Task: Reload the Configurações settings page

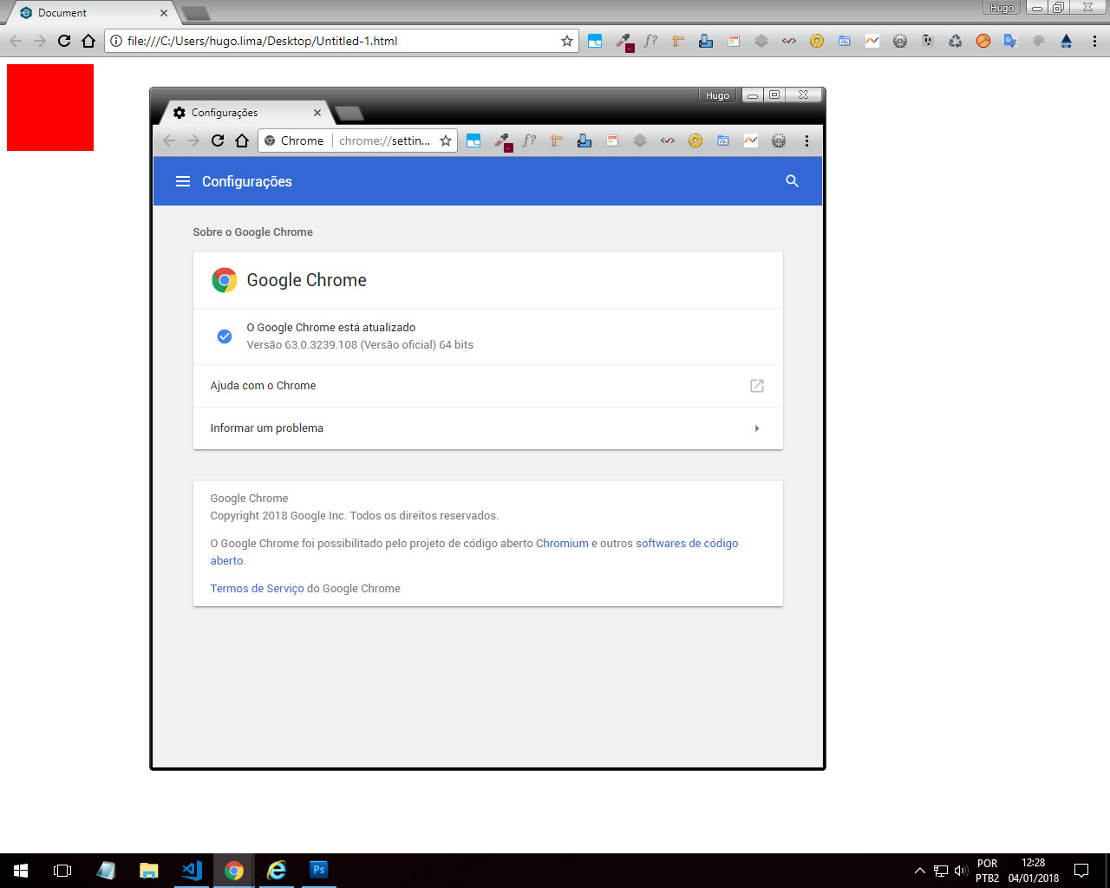Action: click(218, 140)
